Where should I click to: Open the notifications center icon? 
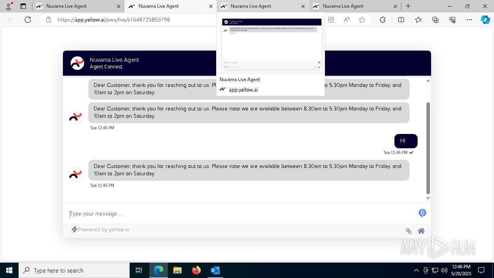coord(481,270)
